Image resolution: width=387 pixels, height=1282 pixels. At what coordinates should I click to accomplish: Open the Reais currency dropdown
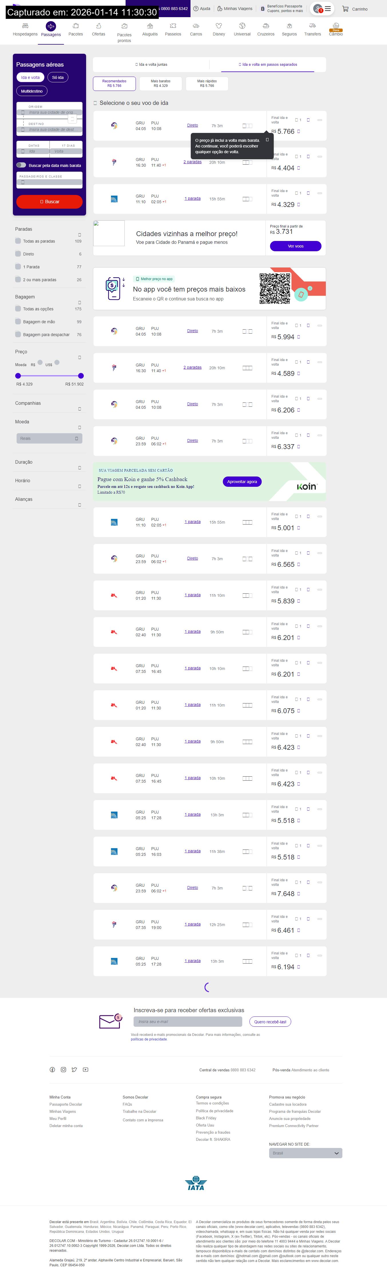(x=49, y=438)
